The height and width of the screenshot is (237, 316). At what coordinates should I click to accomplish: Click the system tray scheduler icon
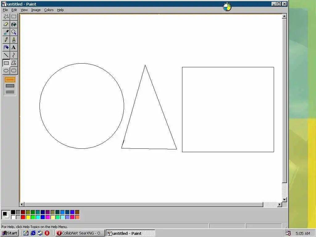(x=288, y=233)
